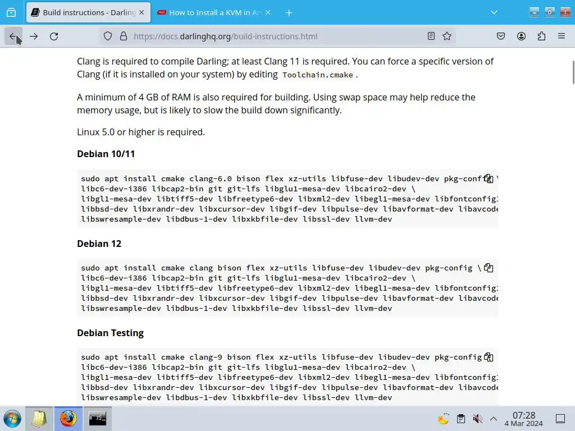Viewport: 575px width, 431px height.
Task: Click the show desktop button
Action: pyautogui.click(x=560, y=419)
